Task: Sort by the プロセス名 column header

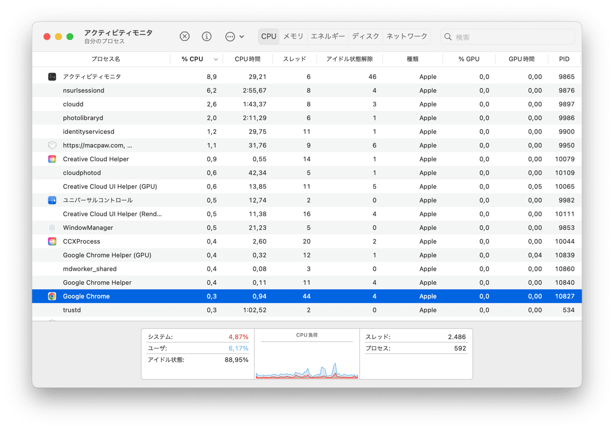Action: coord(106,59)
